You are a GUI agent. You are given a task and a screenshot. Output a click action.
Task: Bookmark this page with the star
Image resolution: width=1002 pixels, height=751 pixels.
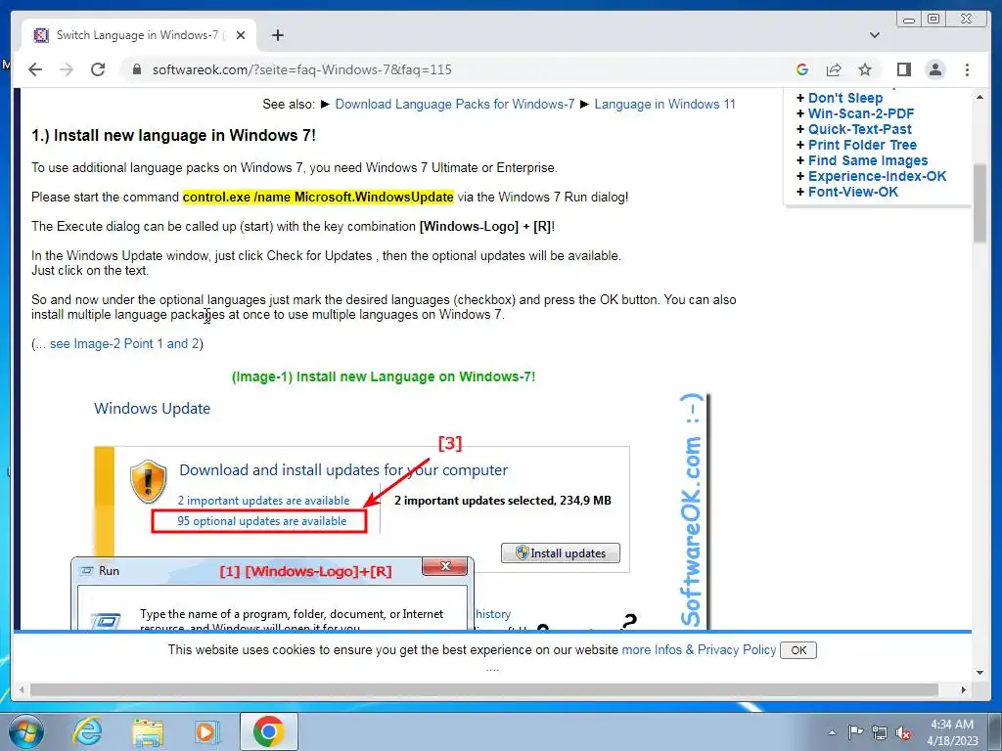[865, 69]
